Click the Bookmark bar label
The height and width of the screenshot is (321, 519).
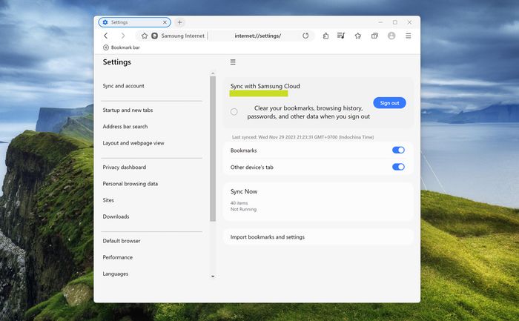[125, 47]
